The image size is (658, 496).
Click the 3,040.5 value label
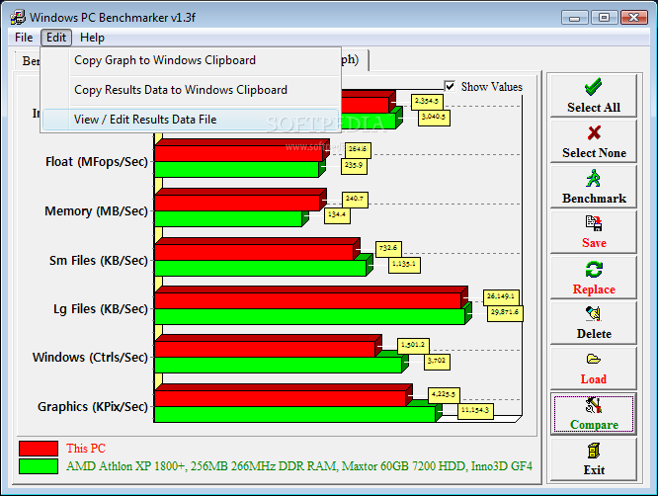point(434,117)
